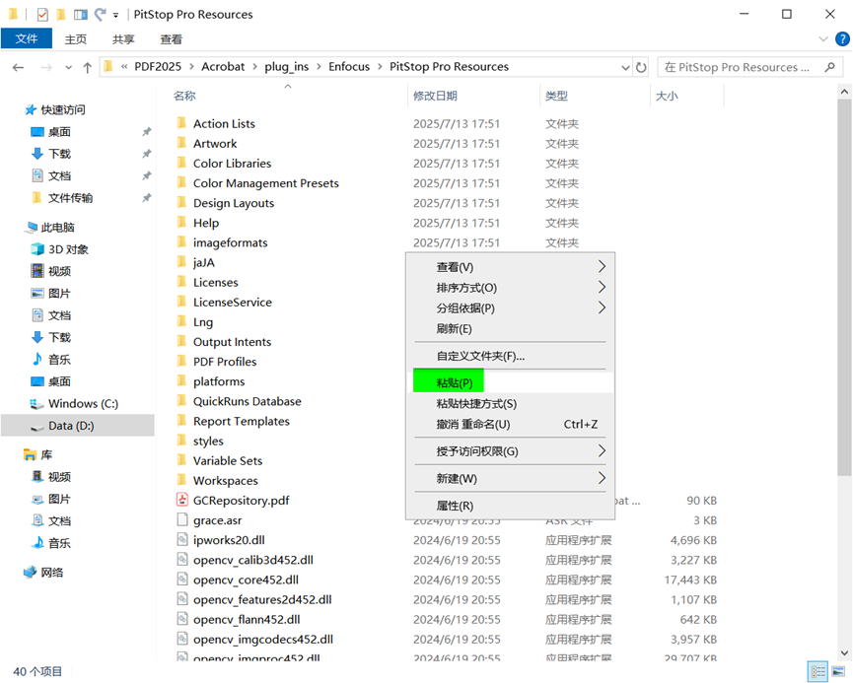853x683 pixels.
Task: Click the properties checkmark icon in title bar
Action: pos(42,15)
